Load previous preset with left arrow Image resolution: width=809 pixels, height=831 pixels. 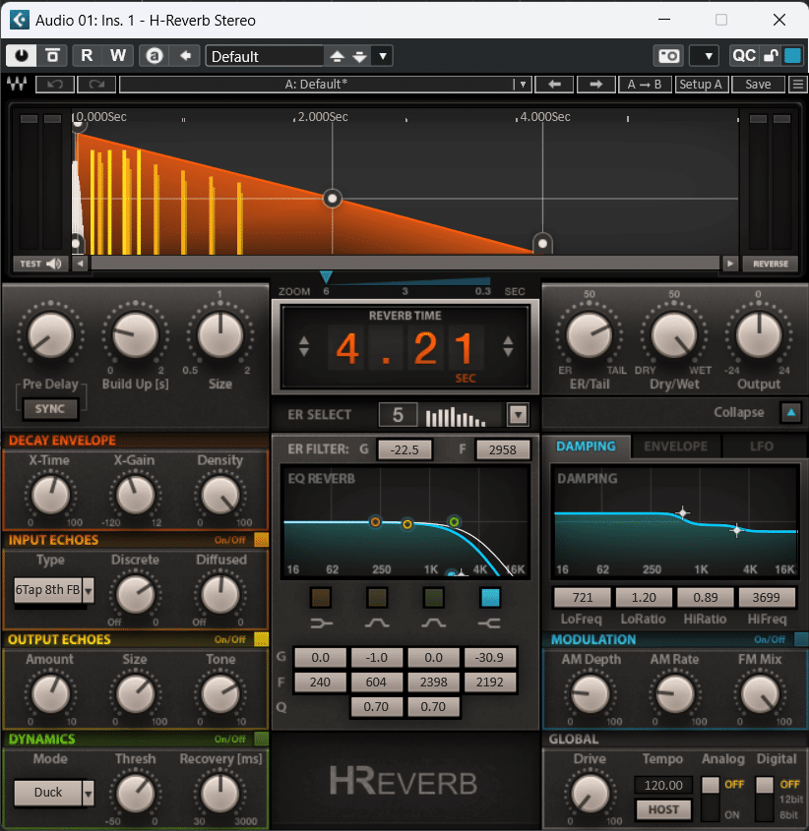click(554, 85)
